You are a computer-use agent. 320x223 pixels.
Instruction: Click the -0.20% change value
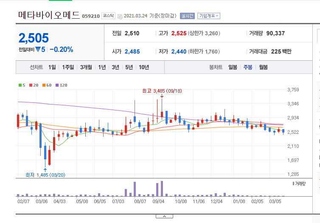click(x=62, y=49)
